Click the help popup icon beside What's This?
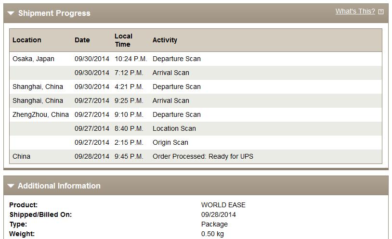This screenshot has width=392, height=239. tap(381, 12)
